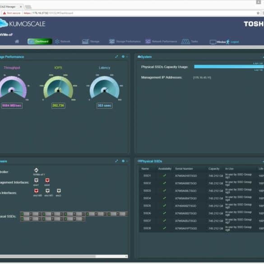This screenshot has height=264, width=264.
Task: Sort table by Name column header
Action: [145, 168]
